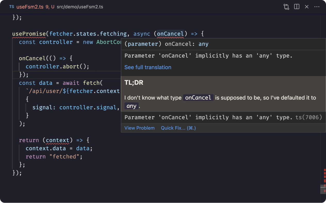Split the editor to the right
The image size is (326, 203).
coord(297,7)
